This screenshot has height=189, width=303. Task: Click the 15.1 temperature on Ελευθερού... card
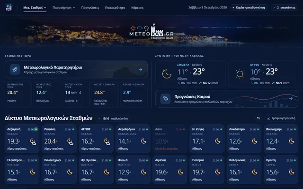[13, 172]
